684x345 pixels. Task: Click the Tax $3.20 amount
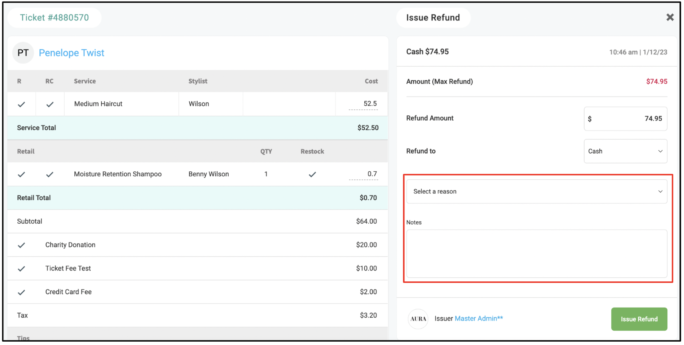(x=368, y=315)
